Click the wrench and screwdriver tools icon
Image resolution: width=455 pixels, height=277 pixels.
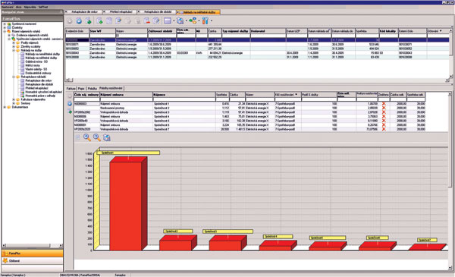pyautogui.click(x=206, y=20)
